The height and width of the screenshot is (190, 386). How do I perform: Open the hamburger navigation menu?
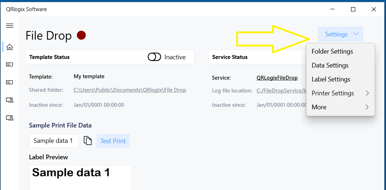coord(10,26)
